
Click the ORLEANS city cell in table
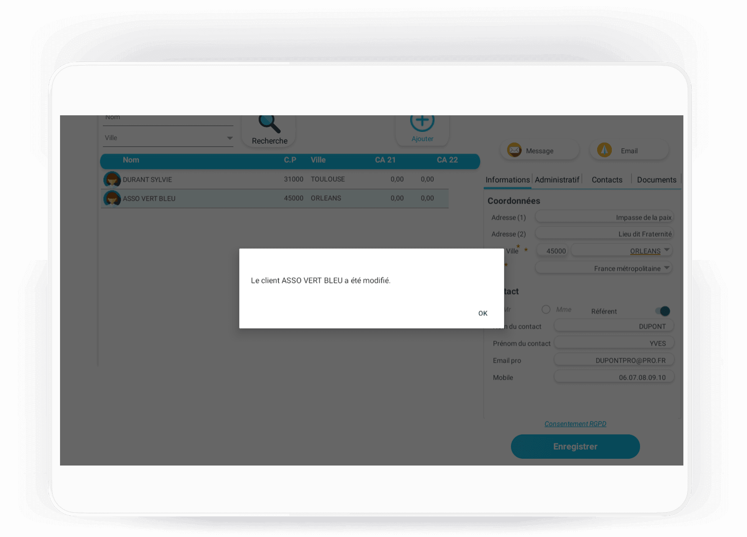[x=326, y=198]
